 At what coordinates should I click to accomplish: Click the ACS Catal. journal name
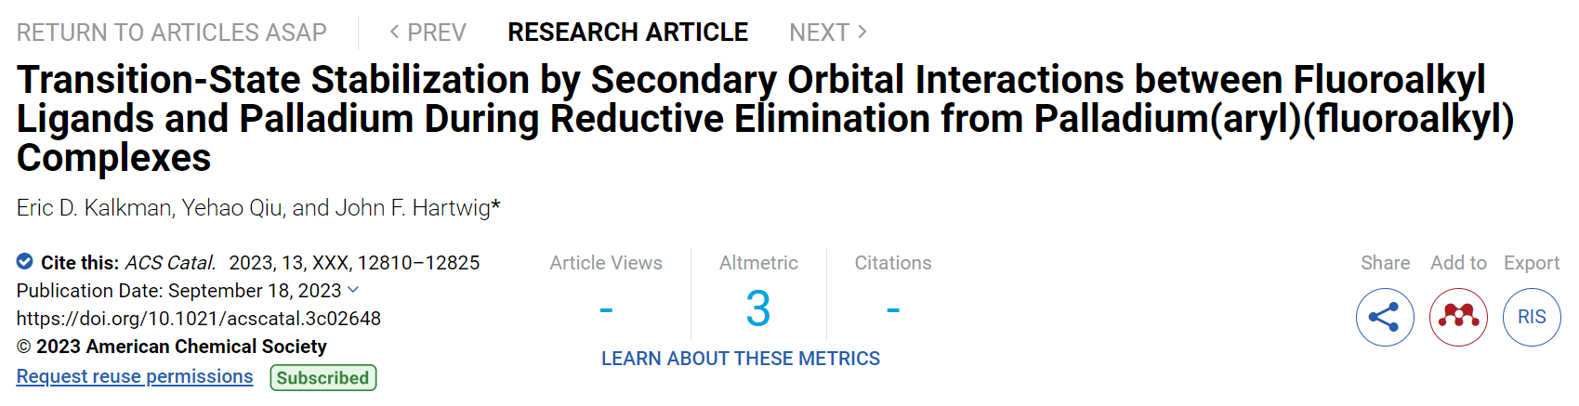pos(170,263)
